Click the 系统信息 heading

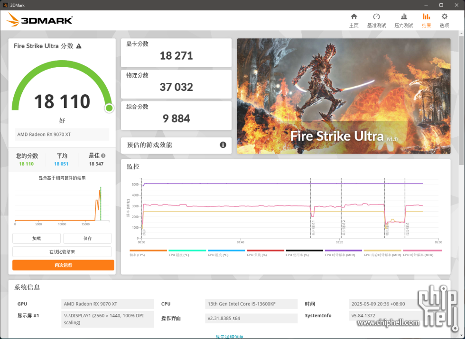tap(27, 287)
